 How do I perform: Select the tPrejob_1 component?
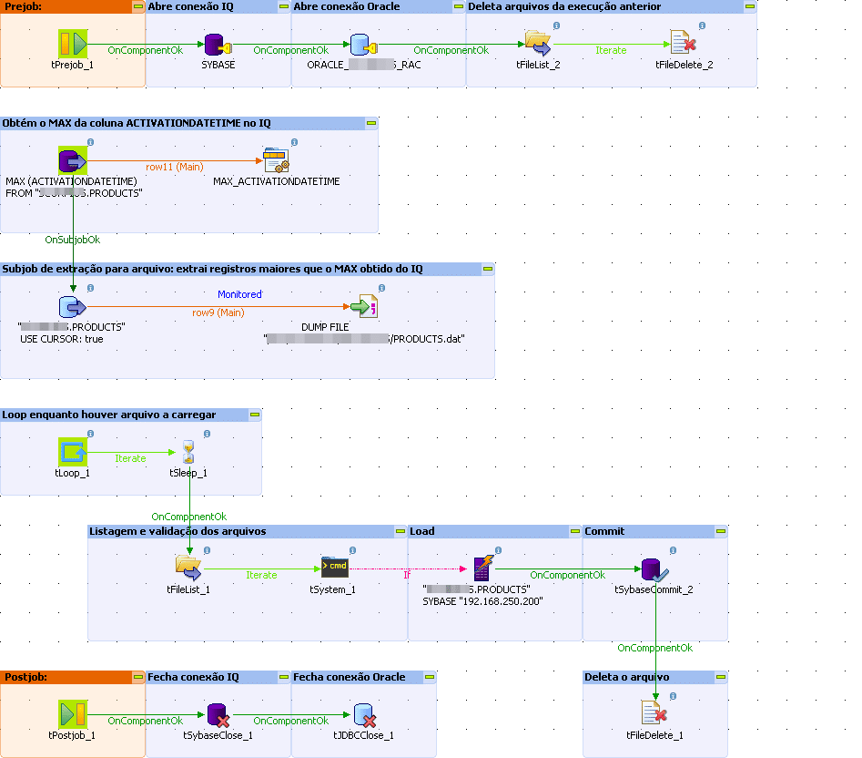(71, 41)
